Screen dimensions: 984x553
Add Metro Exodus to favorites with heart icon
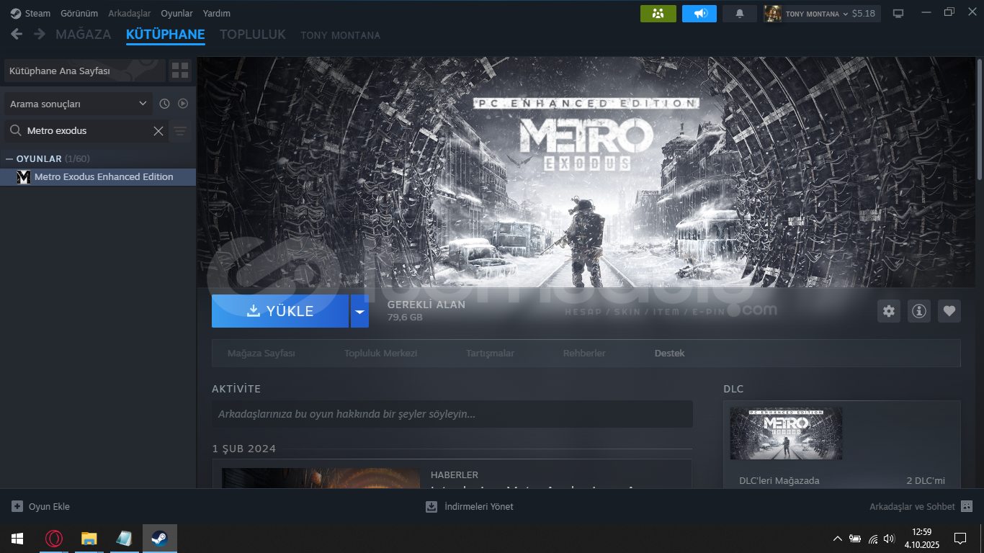[949, 311]
